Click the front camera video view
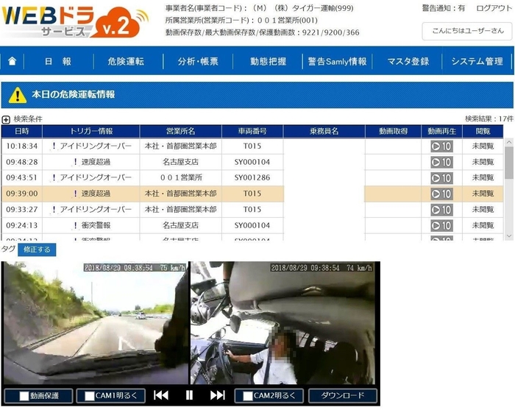The image size is (515, 410). [x=96, y=324]
